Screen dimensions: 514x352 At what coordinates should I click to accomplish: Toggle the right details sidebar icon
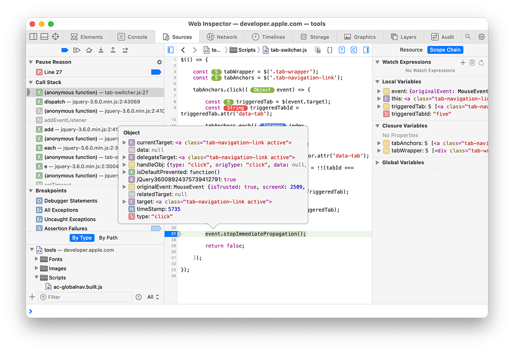tap(366, 50)
